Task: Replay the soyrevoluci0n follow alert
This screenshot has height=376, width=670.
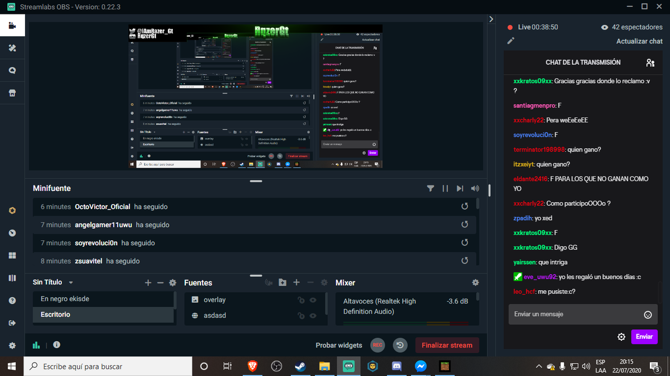Action: 465,243
